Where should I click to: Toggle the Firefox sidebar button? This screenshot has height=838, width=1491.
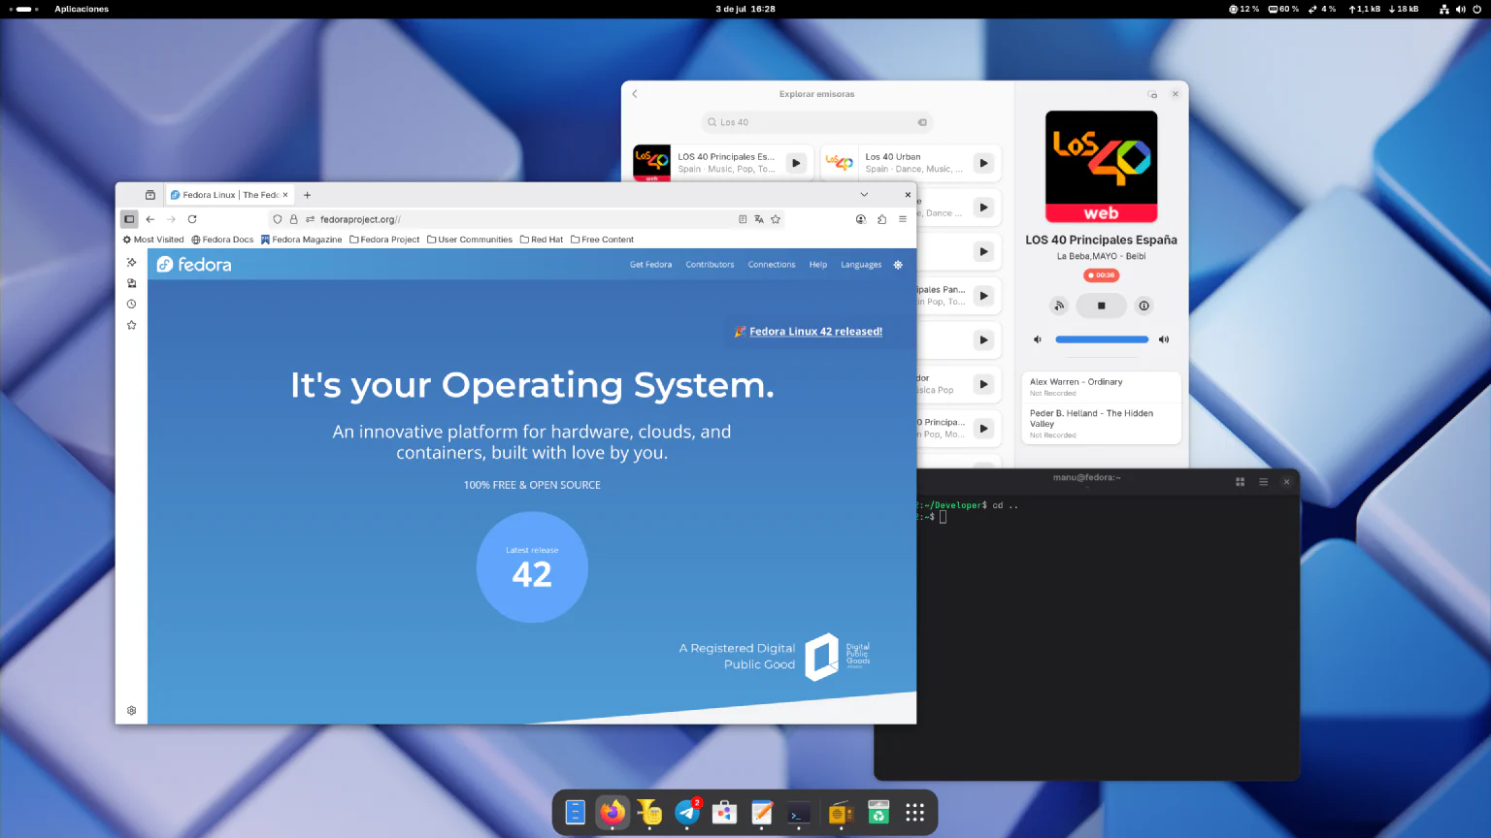129,219
